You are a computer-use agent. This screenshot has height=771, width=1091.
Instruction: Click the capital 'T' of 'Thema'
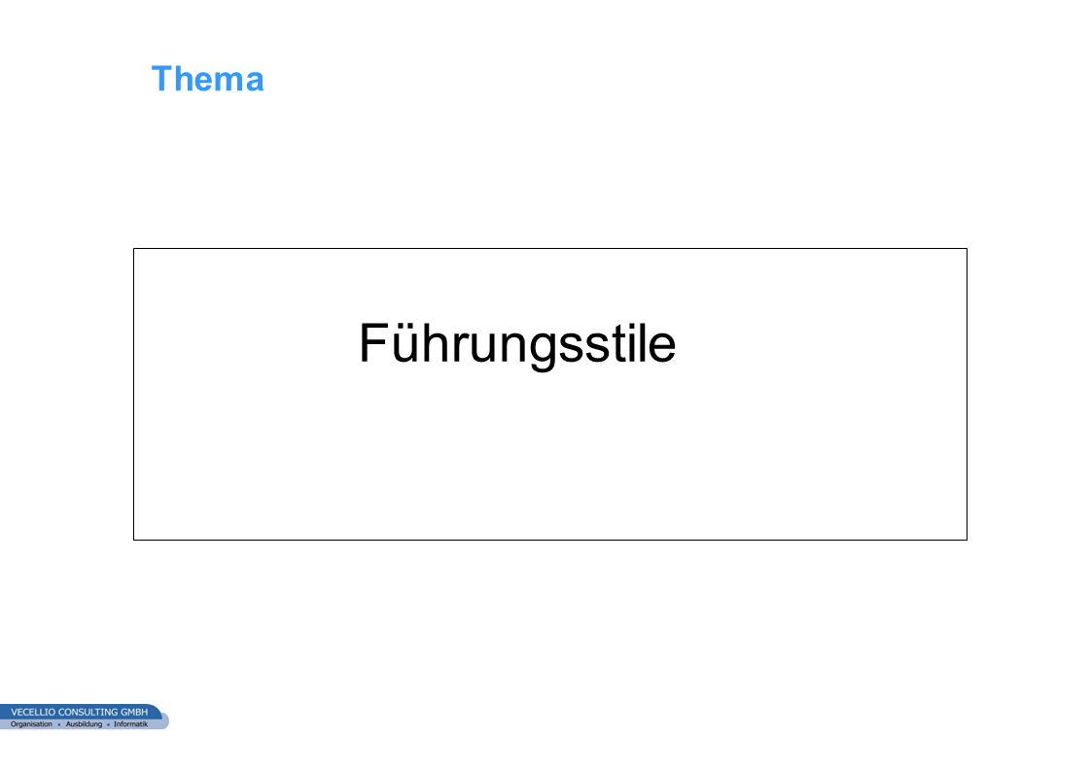(x=162, y=79)
